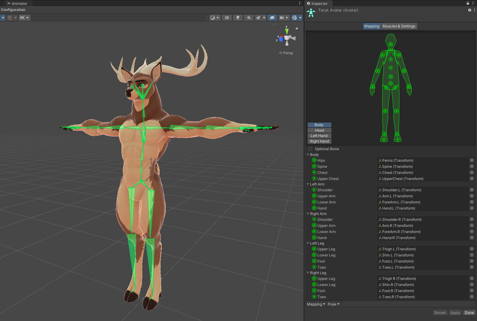Image resolution: width=477 pixels, height=321 pixels.
Task: Open the Pose dropdown menu
Action: (334, 304)
